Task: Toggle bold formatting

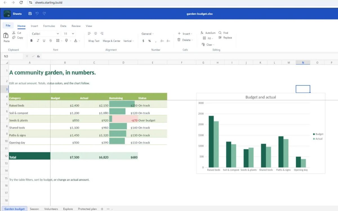Action: coord(31,41)
